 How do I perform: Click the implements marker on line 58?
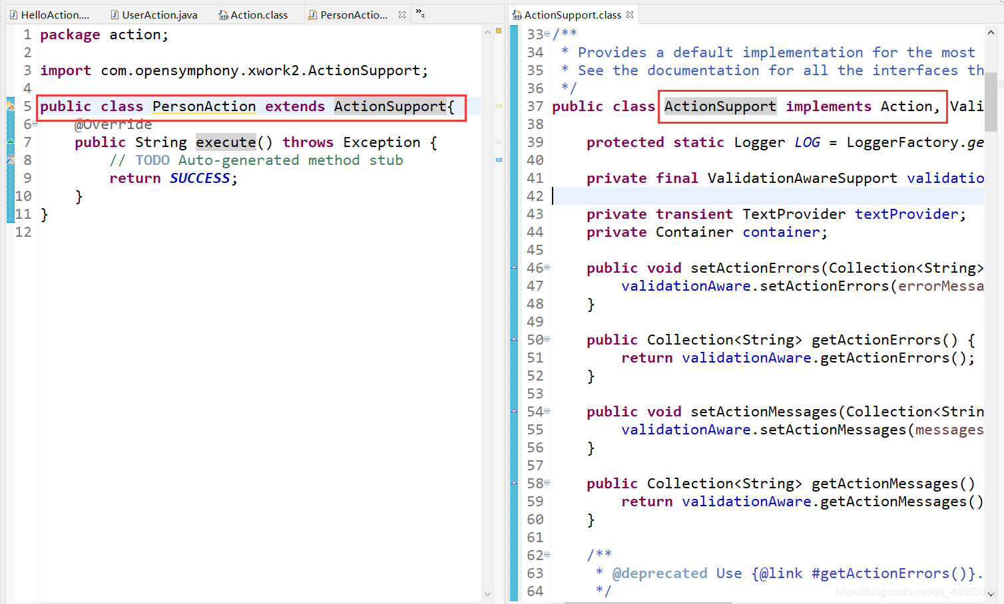(x=514, y=483)
